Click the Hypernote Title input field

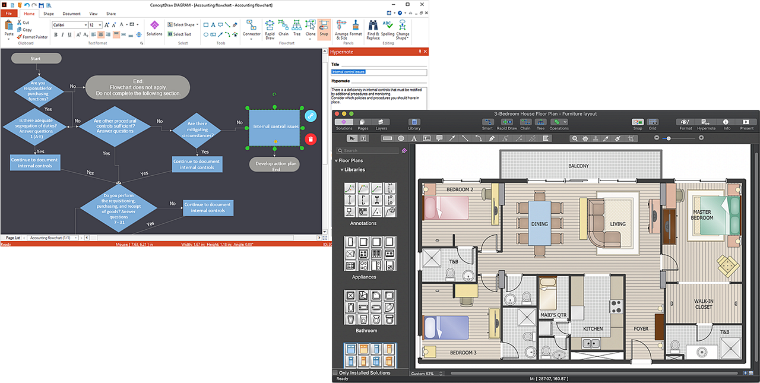point(379,72)
